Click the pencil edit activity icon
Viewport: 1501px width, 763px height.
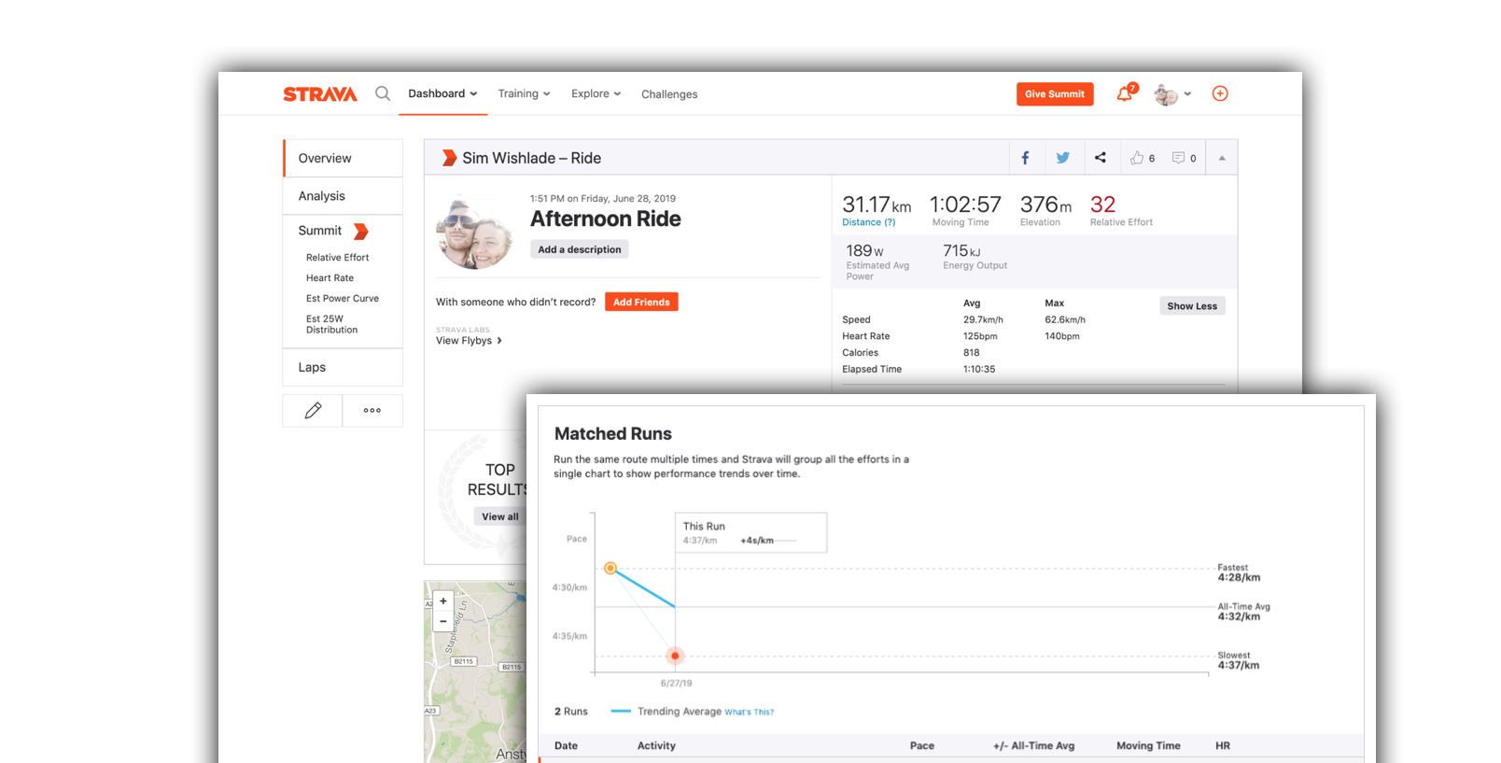313,410
